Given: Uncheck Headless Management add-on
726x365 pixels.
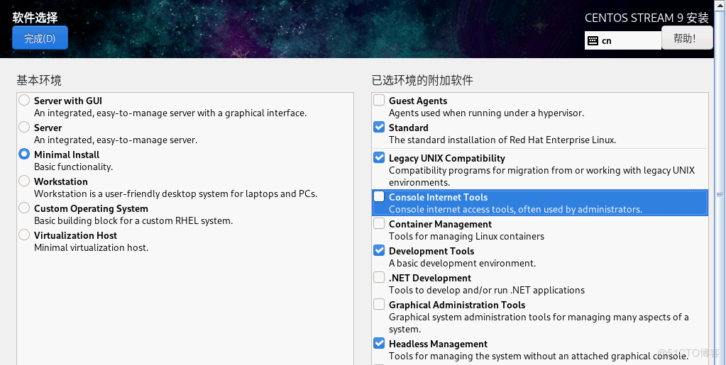Looking at the screenshot, I should tap(379, 343).
